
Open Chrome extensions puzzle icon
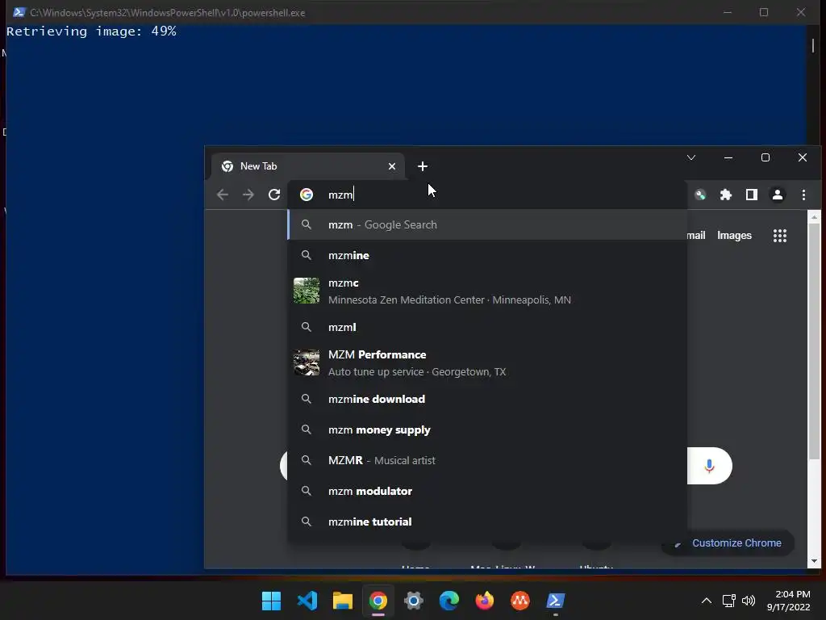tap(726, 195)
